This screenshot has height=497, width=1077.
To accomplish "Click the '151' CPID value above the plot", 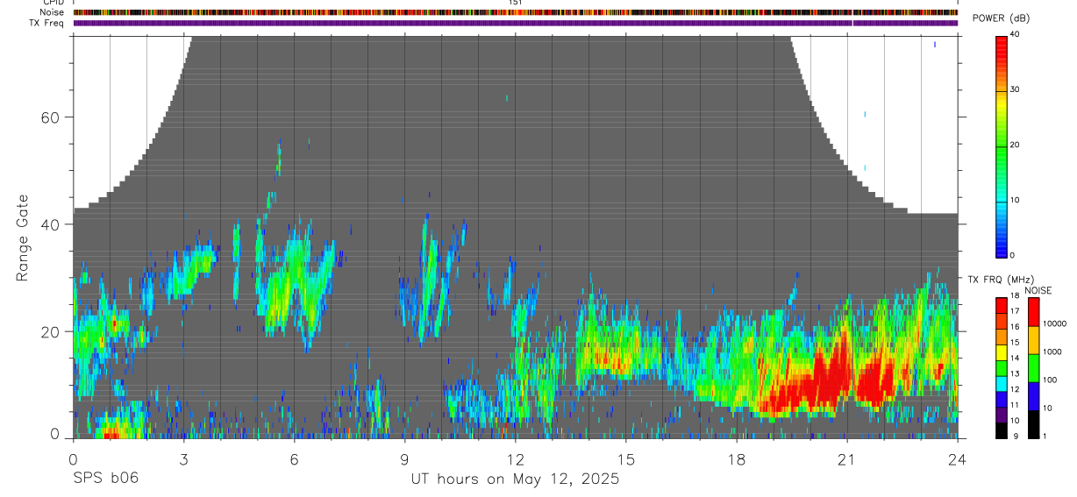I will 516,3.
